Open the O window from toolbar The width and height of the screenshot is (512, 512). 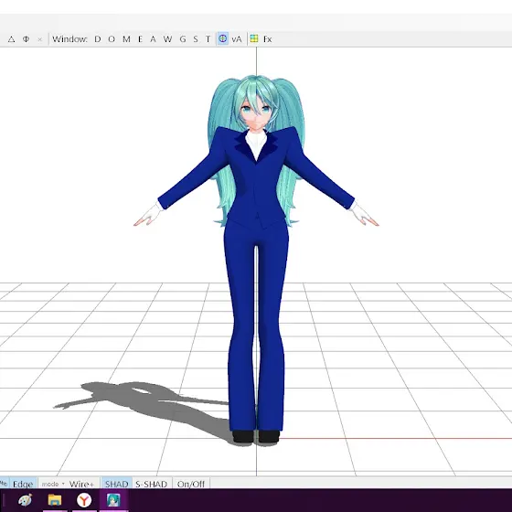tap(112, 39)
